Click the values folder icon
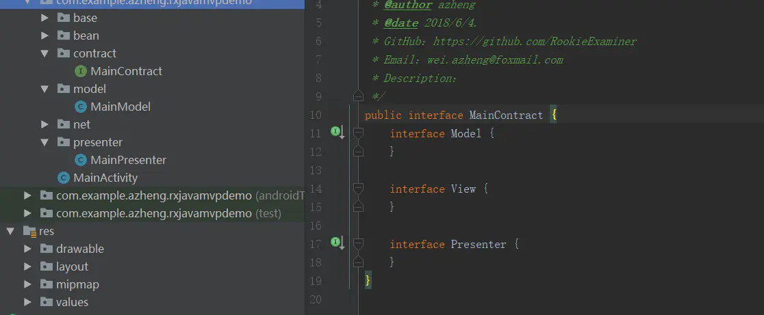This screenshot has width=764, height=315. coord(47,303)
